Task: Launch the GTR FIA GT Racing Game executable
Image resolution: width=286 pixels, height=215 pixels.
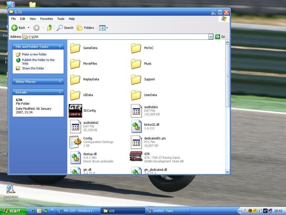Action: tap(136, 157)
